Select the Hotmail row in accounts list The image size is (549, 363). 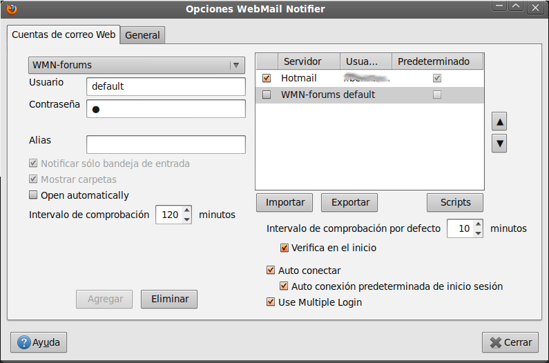pos(369,78)
